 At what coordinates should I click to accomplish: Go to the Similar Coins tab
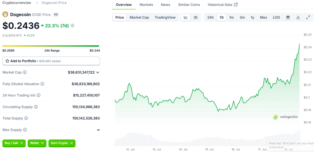189,5
